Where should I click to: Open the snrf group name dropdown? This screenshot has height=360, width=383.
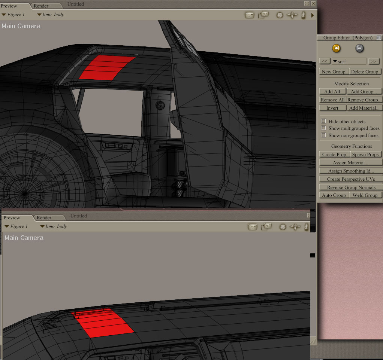pos(349,61)
